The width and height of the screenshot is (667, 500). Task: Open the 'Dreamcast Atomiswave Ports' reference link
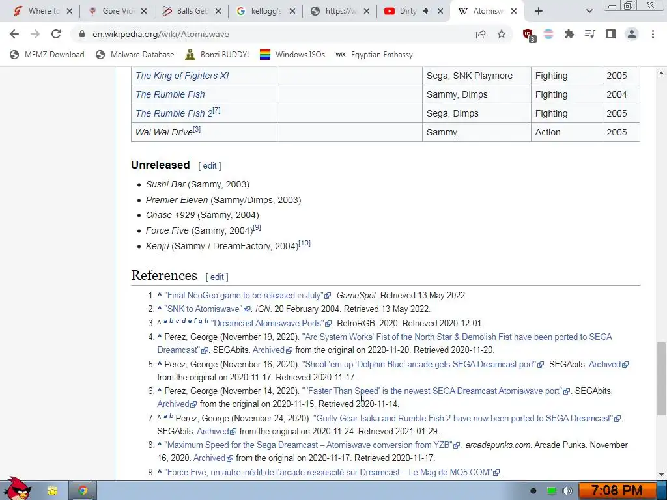(272, 323)
